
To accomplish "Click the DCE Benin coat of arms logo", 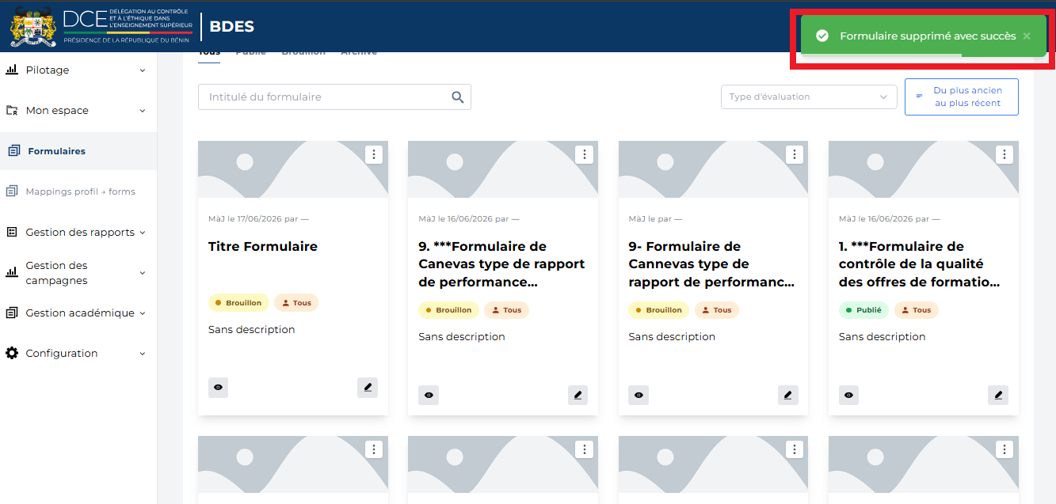I will (32, 26).
